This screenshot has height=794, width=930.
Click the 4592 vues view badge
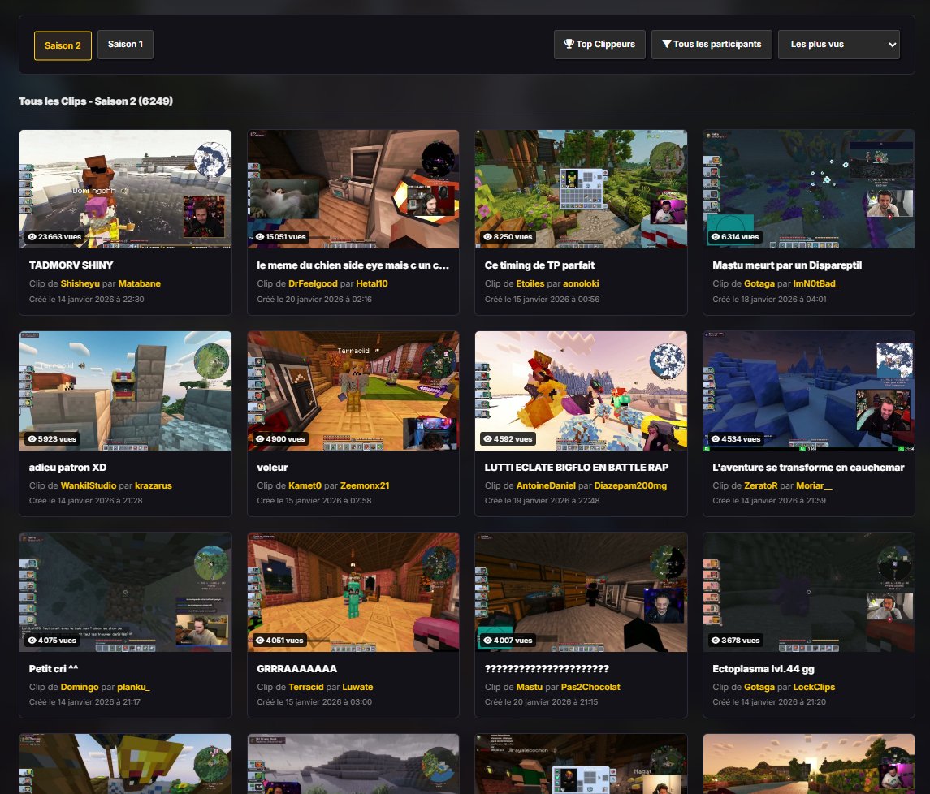(x=508, y=438)
